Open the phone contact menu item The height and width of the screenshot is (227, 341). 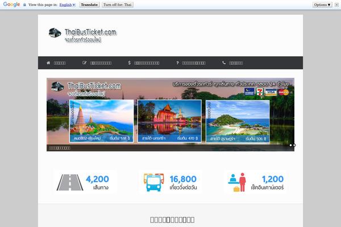coord(232,63)
